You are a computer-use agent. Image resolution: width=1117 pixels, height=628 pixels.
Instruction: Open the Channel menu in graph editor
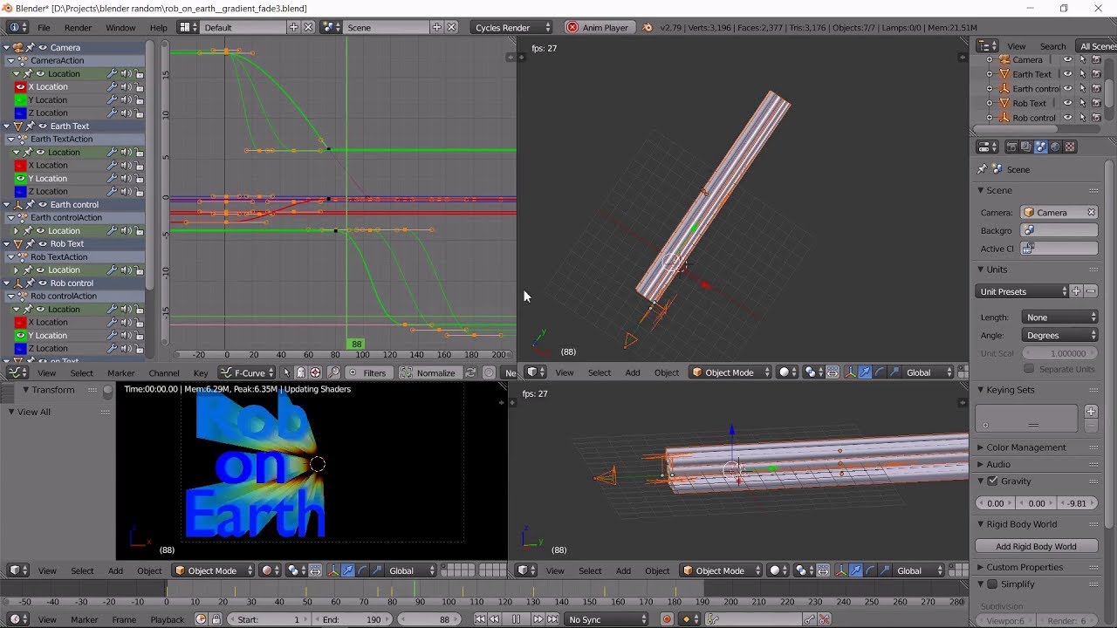tap(164, 372)
